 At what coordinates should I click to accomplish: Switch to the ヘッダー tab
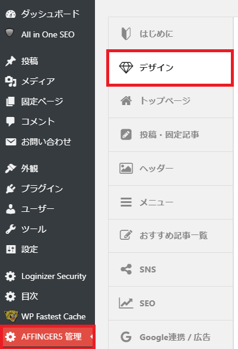171,169
